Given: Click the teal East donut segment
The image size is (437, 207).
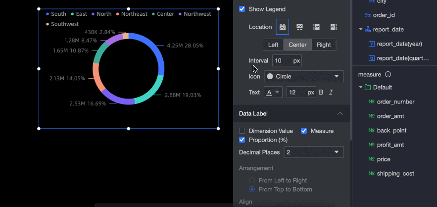Looking at the screenshot, I should pyautogui.click(x=152, y=92).
